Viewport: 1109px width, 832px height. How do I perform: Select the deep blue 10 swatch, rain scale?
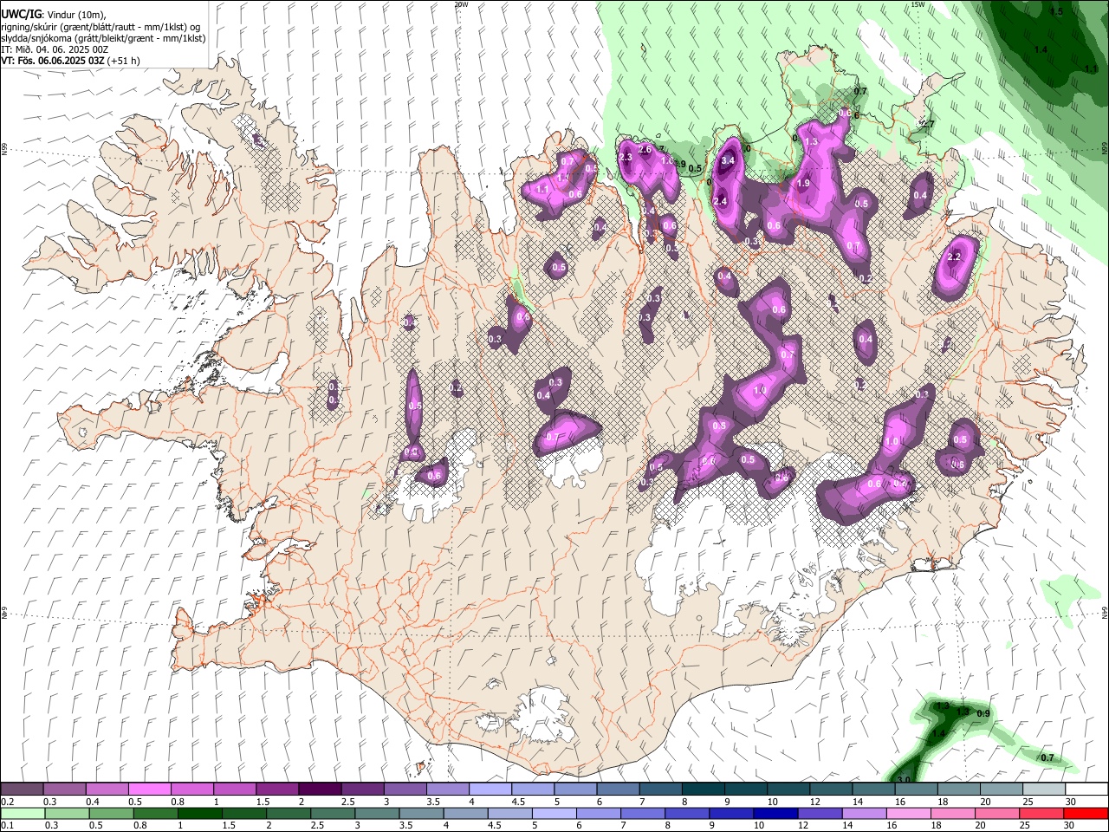(775, 813)
